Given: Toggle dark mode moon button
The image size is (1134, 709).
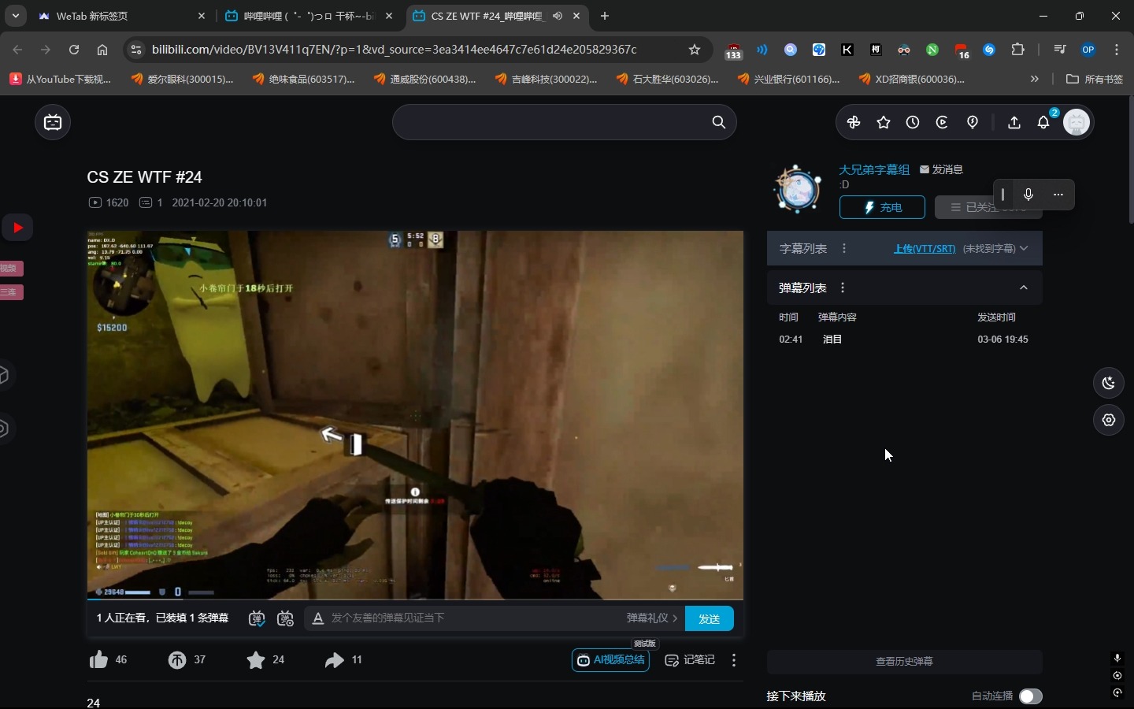Looking at the screenshot, I should click(x=1110, y=383).
